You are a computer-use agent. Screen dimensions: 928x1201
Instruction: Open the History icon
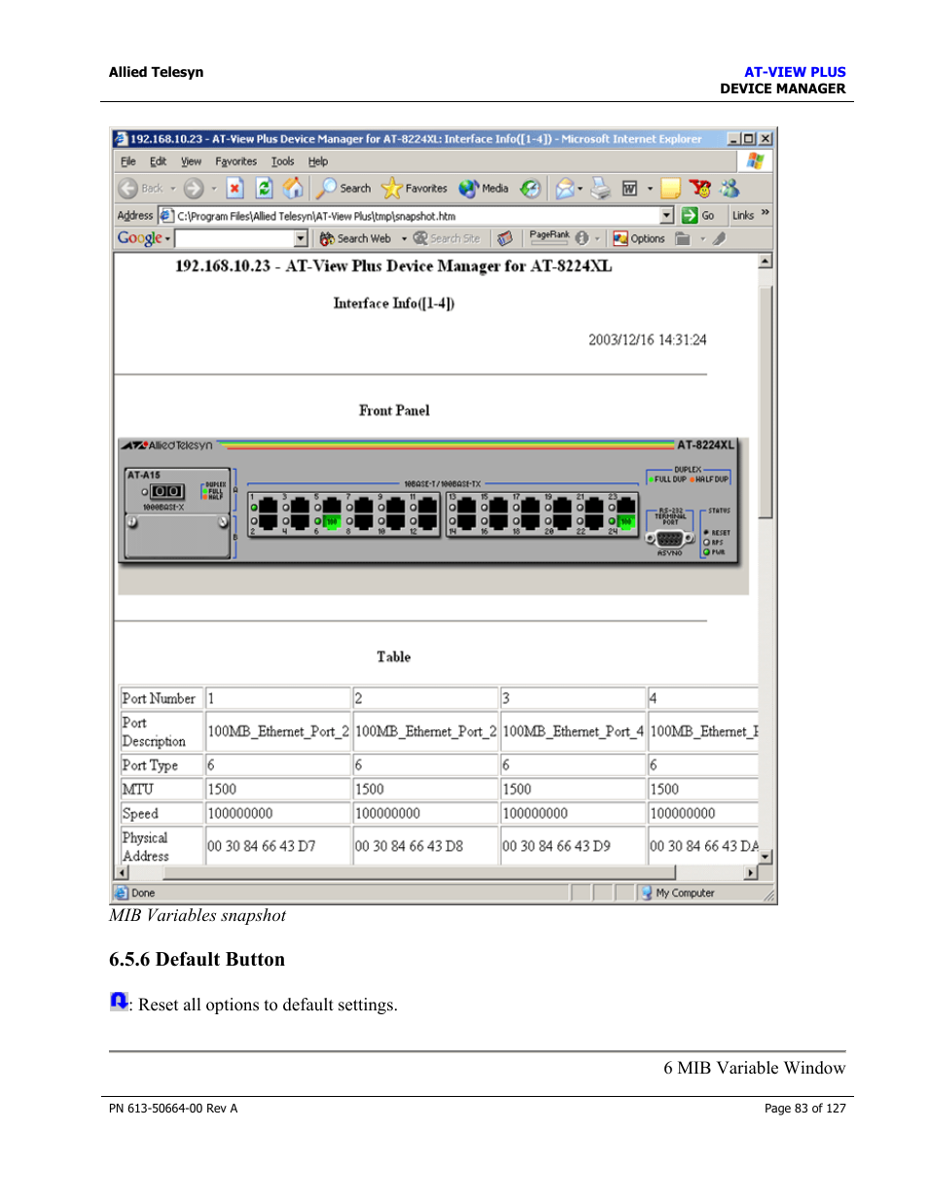[530, 189]
